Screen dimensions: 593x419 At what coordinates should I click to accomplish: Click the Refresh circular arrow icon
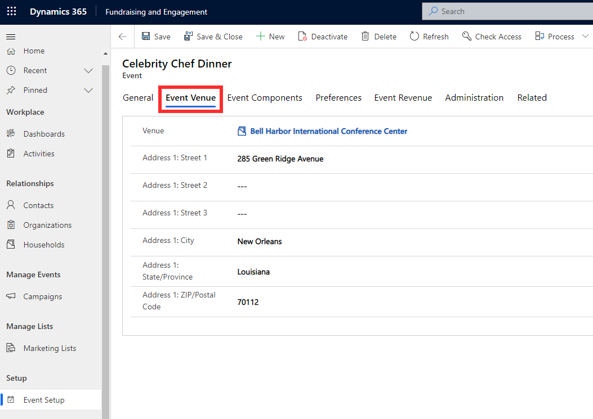coord(414,36)
